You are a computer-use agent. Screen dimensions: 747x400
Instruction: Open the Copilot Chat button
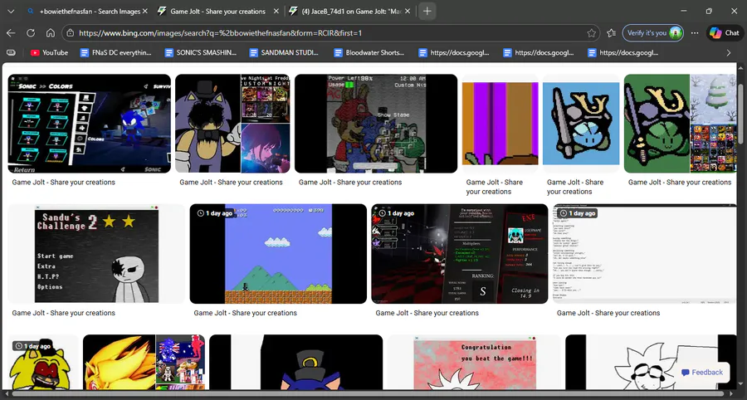coord(725,33)
